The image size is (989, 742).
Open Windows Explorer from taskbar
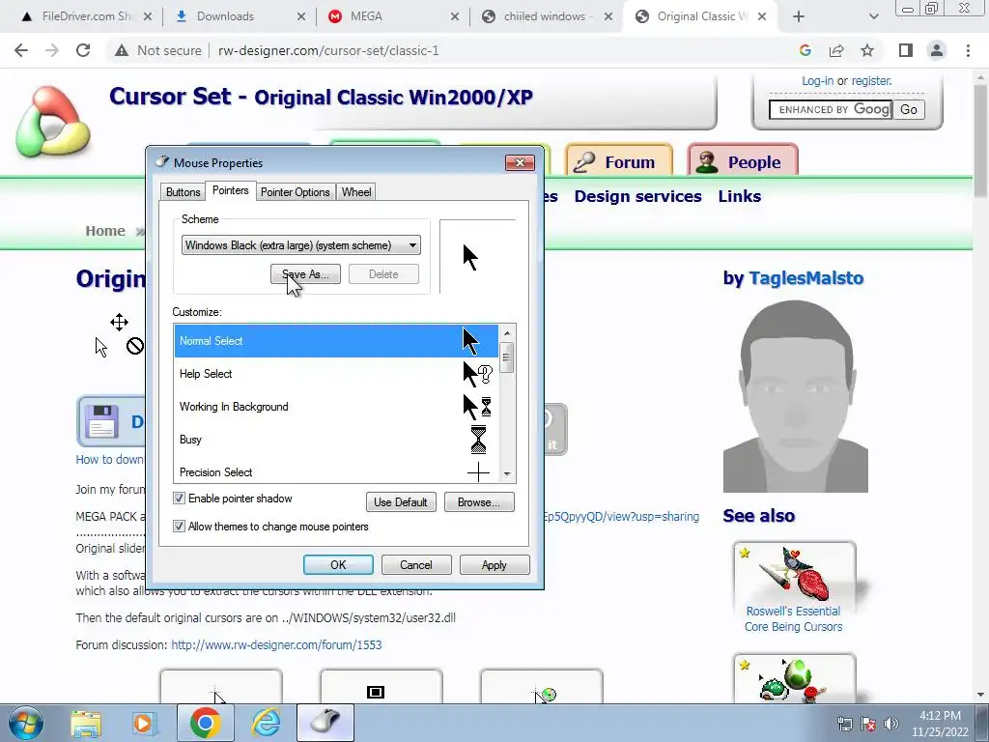[x=86, y=724]
